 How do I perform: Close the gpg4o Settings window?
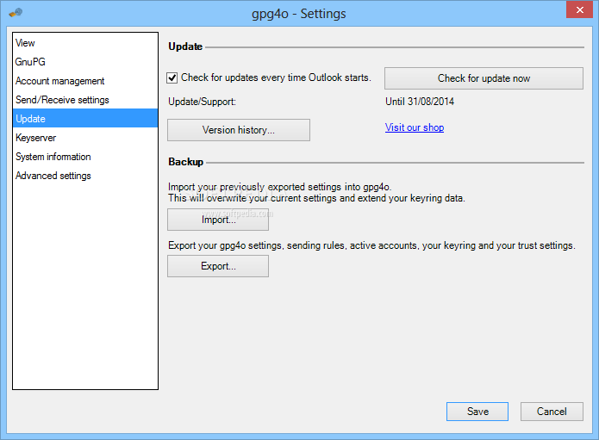click(x=579, y=9)
